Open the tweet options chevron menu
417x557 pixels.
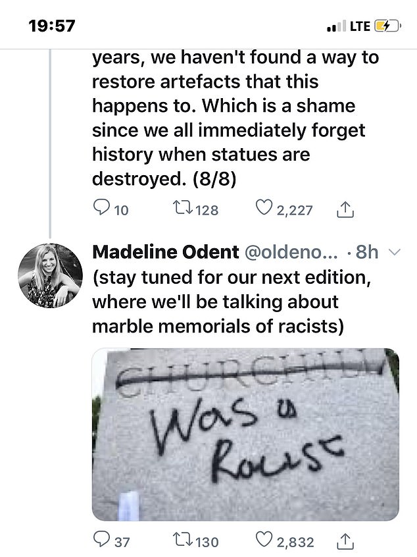[395, 252]
